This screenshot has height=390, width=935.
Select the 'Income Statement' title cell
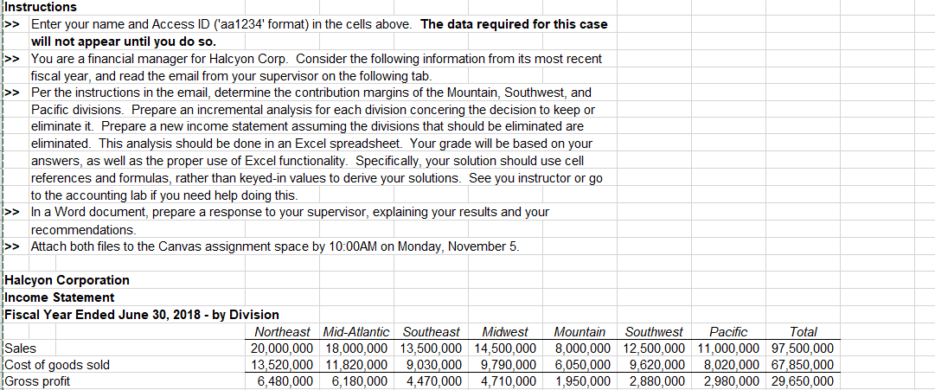(x=60, y=297)
